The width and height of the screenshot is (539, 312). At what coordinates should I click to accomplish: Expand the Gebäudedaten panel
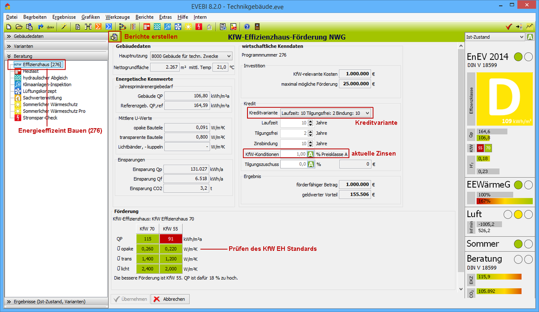pyautogui.click(x=56, y=36)
